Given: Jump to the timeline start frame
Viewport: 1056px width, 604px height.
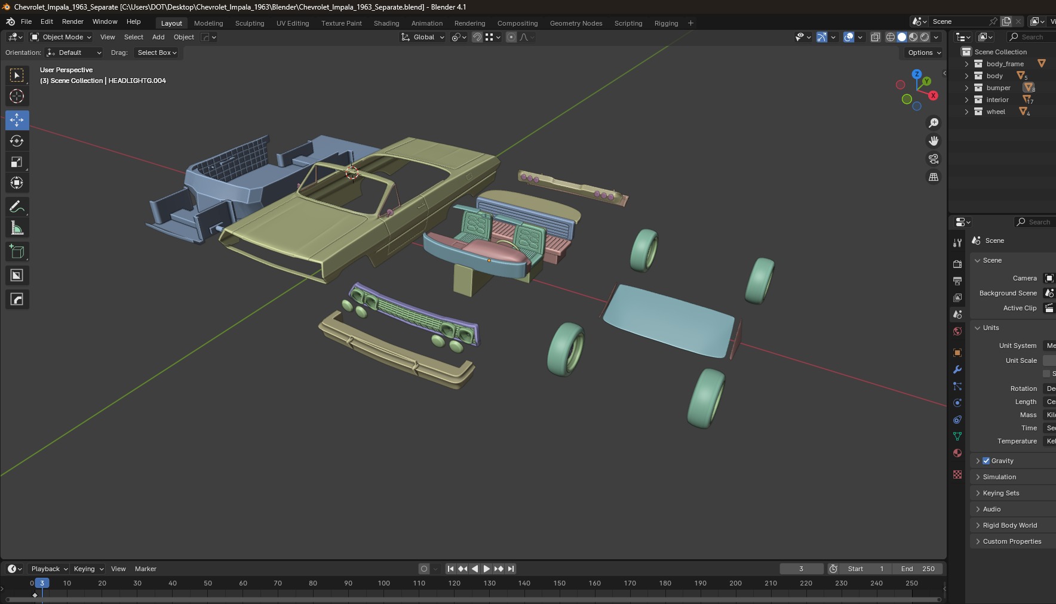Looking at the screenshot, I should point(451,569).
